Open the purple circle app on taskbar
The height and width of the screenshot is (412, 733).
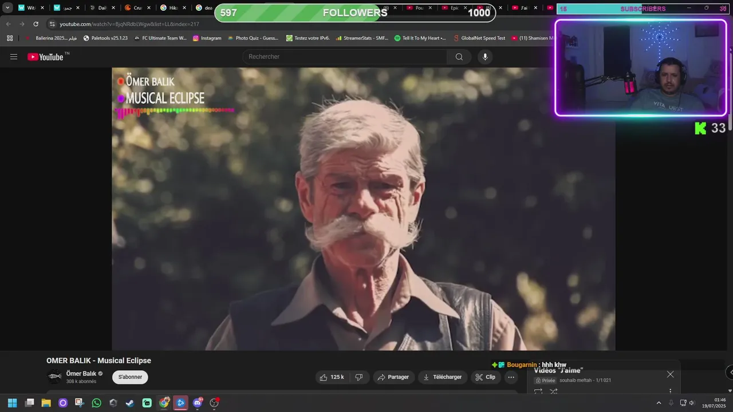tap(63, 403)
